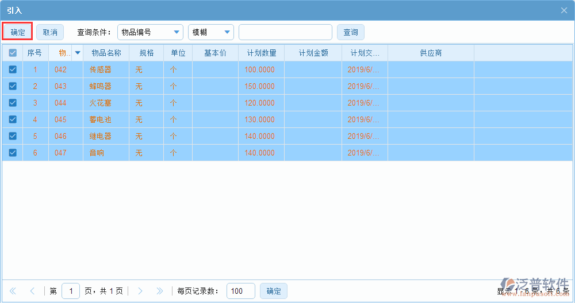Sort by the 物品名称 column header
The height and width of the screenshot is (303, 575).
(x=106, y=53)
